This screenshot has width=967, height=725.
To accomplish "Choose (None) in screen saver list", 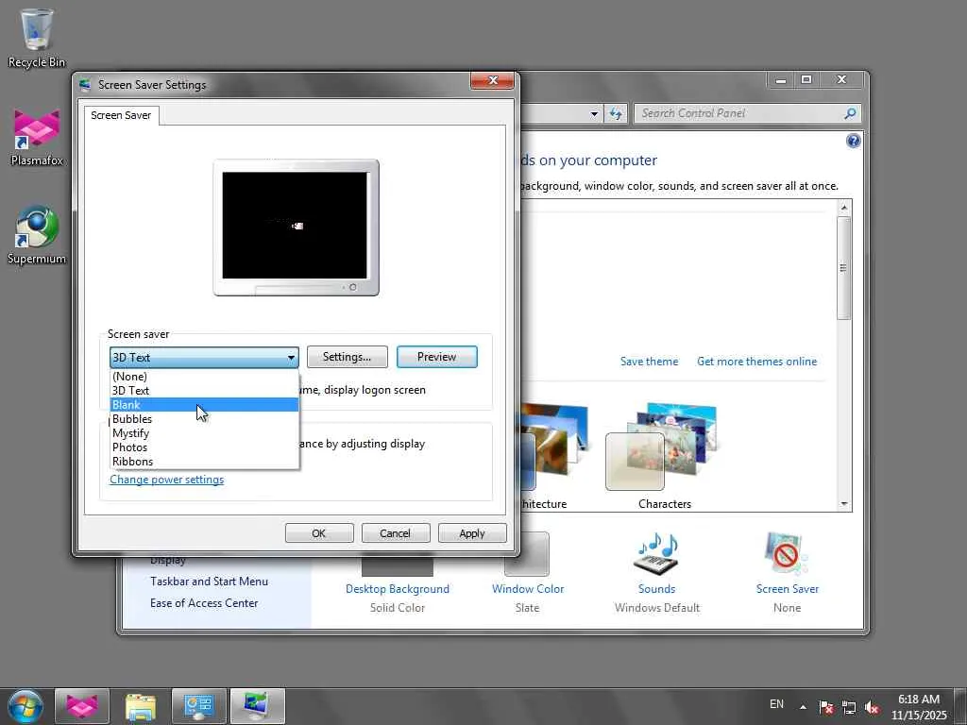I will [x=204, y=376].
